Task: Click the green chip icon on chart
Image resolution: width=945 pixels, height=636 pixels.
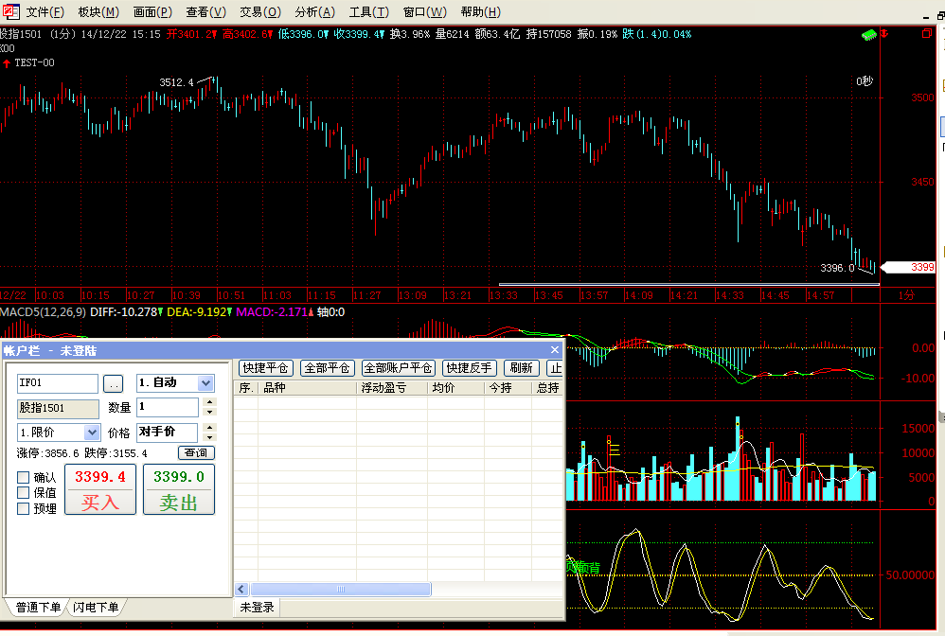Action: coord(868,34)
